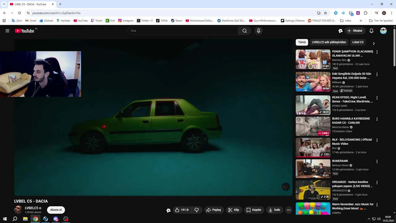The image size is (396, 223).
Task: Open FENER ŞAMPİYON OLACAKMIŞ video thumbnail
Action: pyautogui.click(x=313, y=59)
